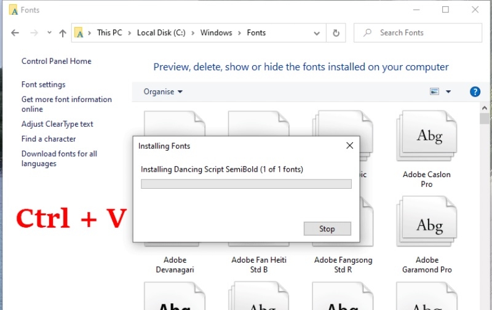Click the Fonts folder icon in address bar
This screenshot has height=310, width=492.
pos(79,33)
